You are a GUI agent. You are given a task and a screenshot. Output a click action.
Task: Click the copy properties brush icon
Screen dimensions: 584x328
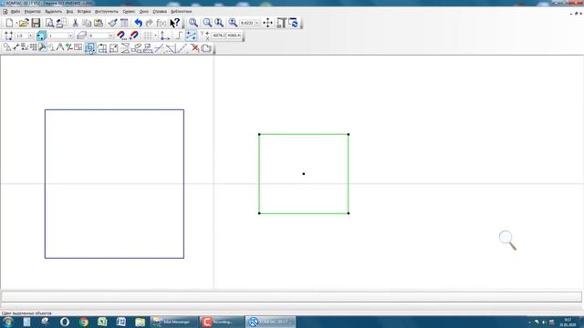(112, 23)
